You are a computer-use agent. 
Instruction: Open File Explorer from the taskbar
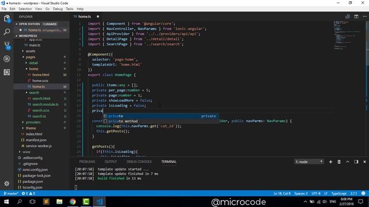(x=59, y=202)
